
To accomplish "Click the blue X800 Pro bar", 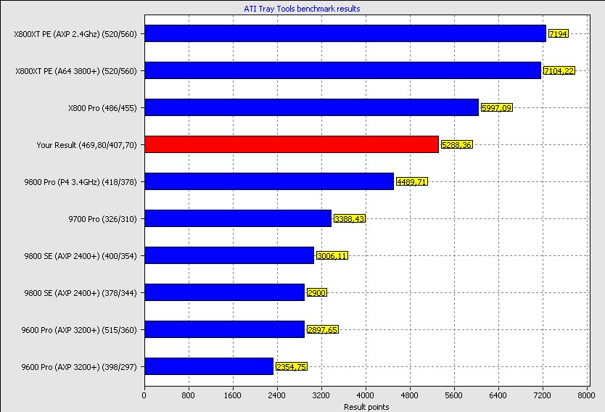I will [x=312, y=107].
